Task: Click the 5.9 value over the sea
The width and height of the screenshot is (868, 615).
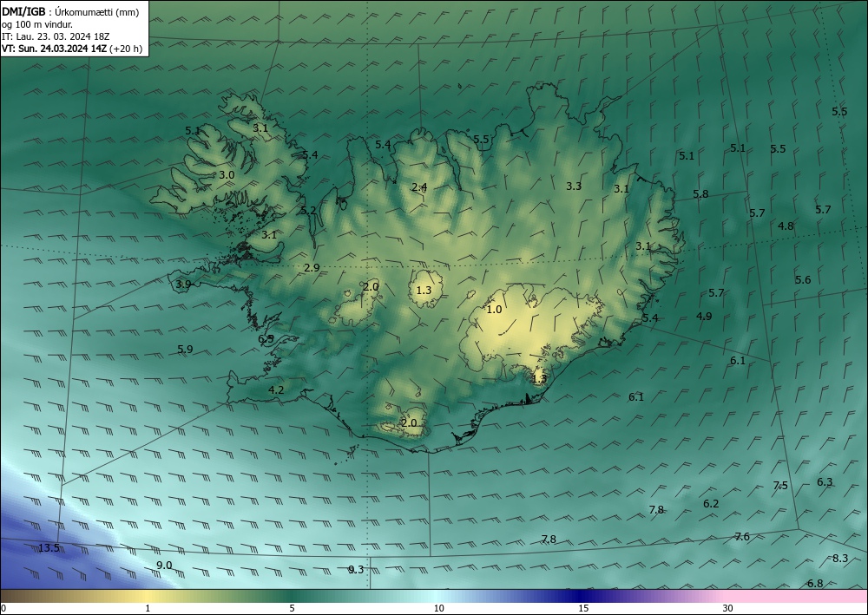Action: click(x=185, y=349)
